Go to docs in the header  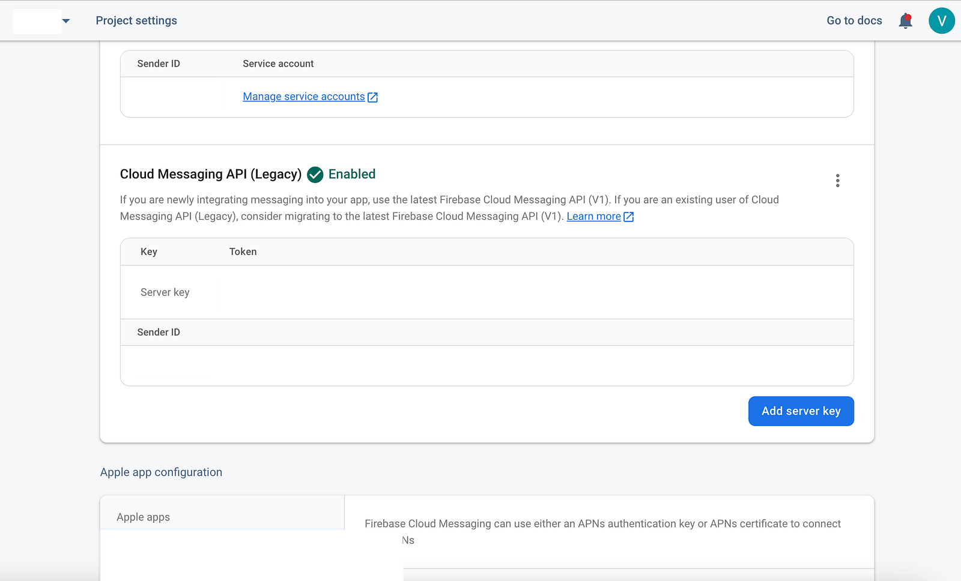(854, 20)
